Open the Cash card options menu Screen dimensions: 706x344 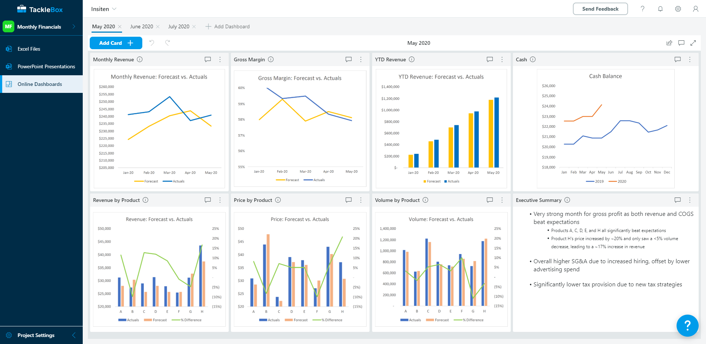(690, 59)
